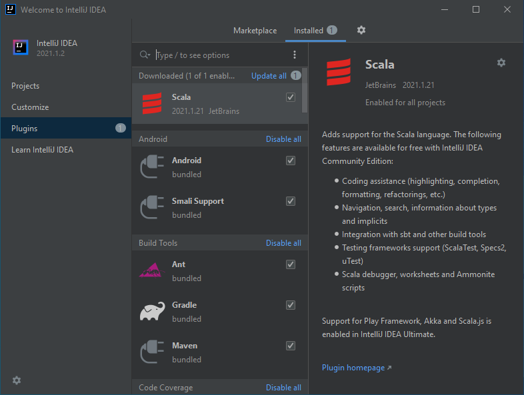
Task: Click the plugin list scrollbar thumb
Action: (x=305, y=90)
